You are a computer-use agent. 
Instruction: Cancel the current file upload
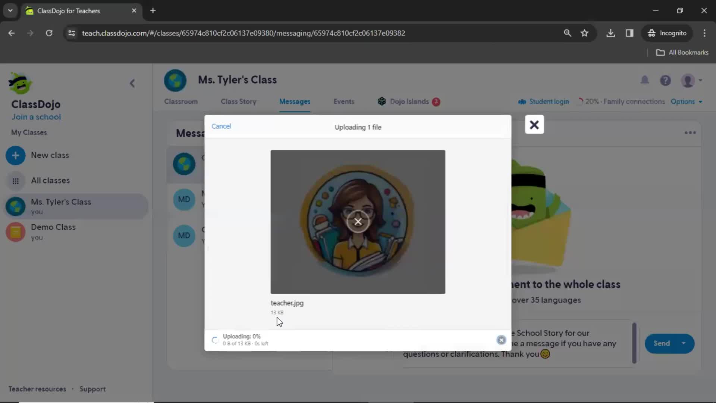point(221,126)
